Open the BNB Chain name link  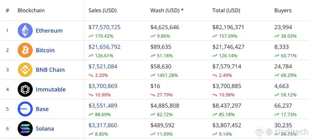[x=50, y=70]
